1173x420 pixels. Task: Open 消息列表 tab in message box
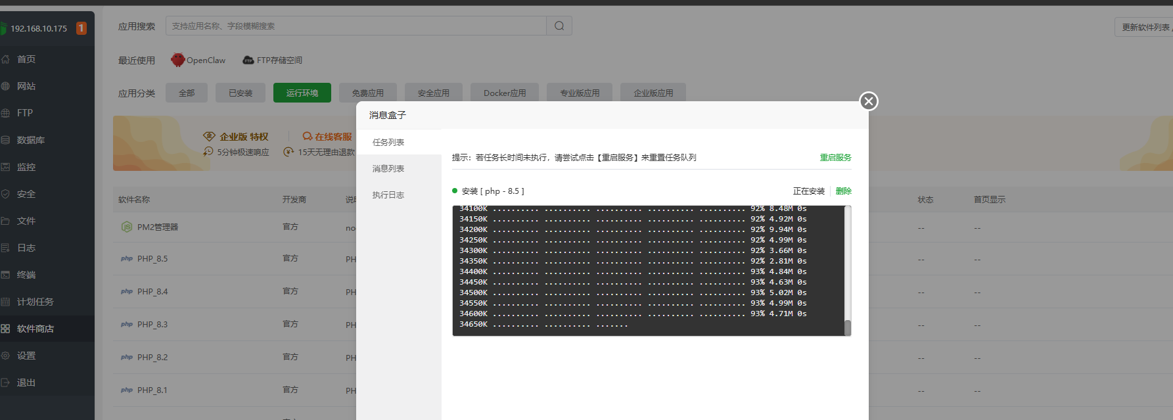399,168
